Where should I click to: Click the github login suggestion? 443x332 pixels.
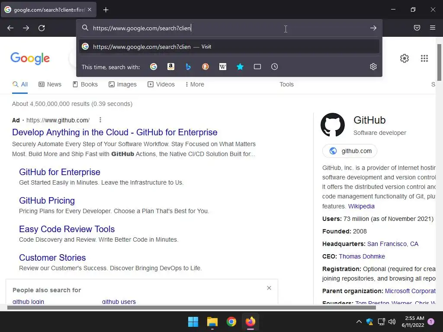28,301
